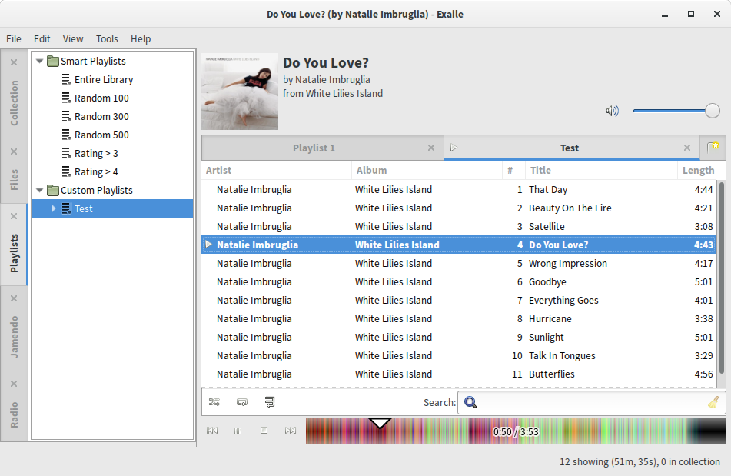Sort tracks by Title column header
The height and width of the screenshot is (476, 731).
(x=601, y=170)
